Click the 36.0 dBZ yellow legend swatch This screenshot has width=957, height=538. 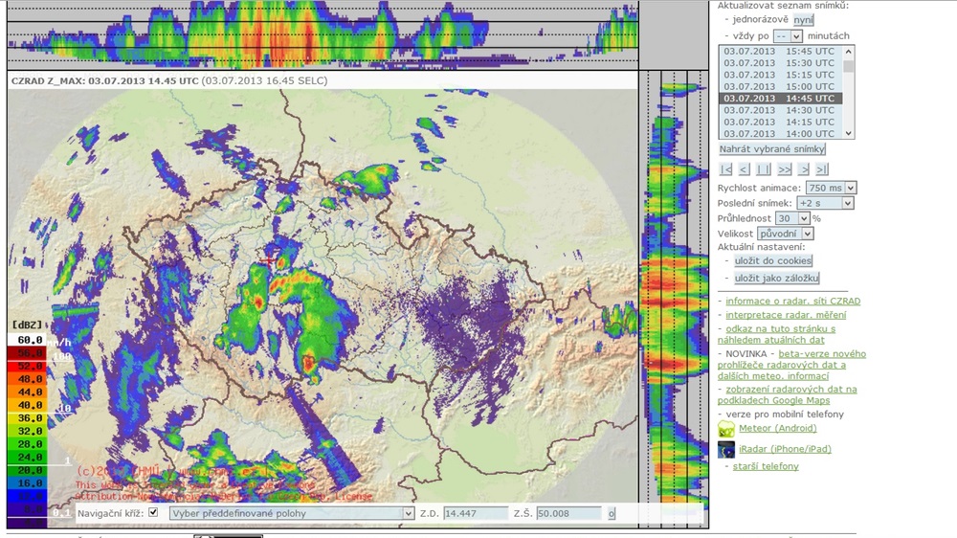point(27,418)
